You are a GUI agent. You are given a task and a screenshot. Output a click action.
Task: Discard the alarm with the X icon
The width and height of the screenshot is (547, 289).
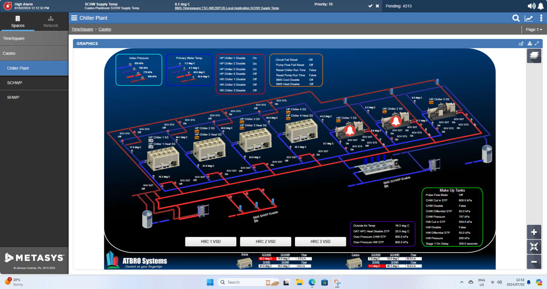tap(378, 6)
